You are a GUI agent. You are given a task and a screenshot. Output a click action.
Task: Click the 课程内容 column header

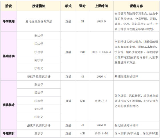coord(136,6)
